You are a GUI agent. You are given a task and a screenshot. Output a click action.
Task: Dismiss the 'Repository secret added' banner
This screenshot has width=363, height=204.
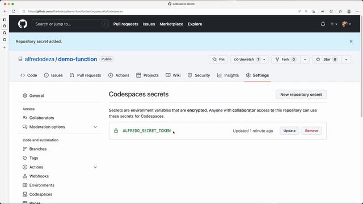coord(351,41)
